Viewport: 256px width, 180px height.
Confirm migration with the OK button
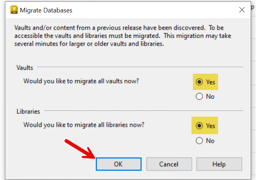tap(118, 164)
